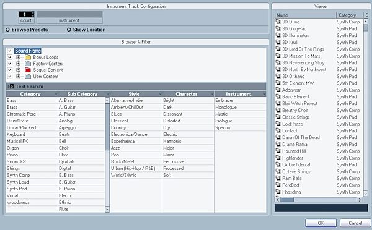Click the preset icon beside Octave Strings
Viewport: 372px width, 230px height.
[278, 171]
